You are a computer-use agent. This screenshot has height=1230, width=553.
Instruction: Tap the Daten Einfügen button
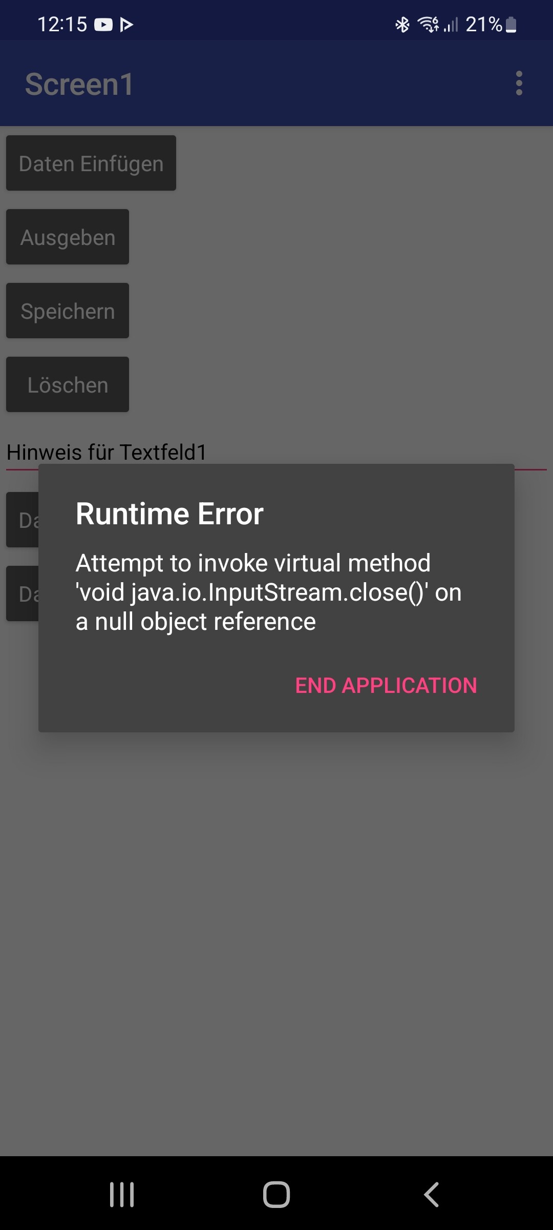click(x=91, y=163)
